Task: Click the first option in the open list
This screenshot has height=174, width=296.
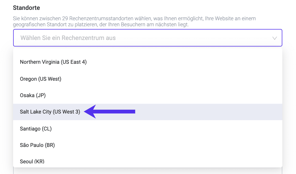Action: point(53,62)
